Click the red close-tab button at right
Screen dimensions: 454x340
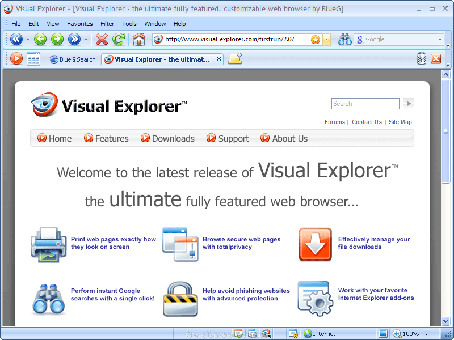click(x=436, y=59)
